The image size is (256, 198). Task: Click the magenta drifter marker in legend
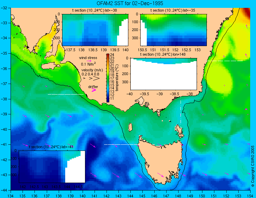[94, 90]
